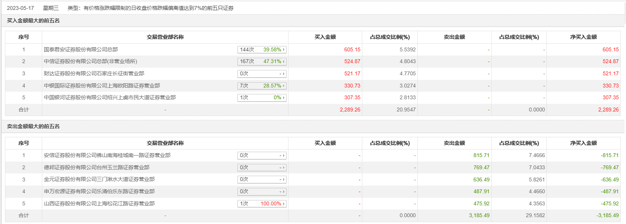Expand 0次 box for 安信证券 row
626x224 pixels.
262,155
